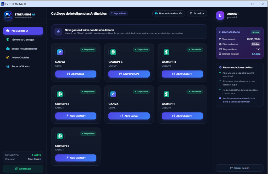
Task: Click the 'Usuario 1' username
Action: [232, 14]
